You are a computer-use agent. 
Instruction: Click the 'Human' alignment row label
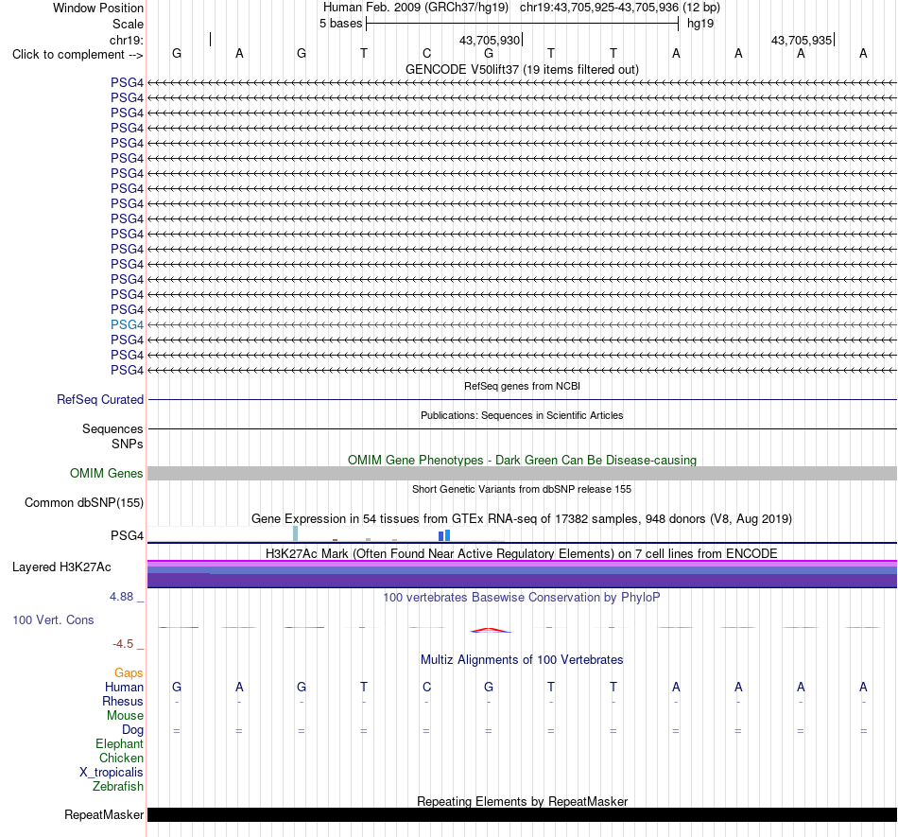pos(124,687)
